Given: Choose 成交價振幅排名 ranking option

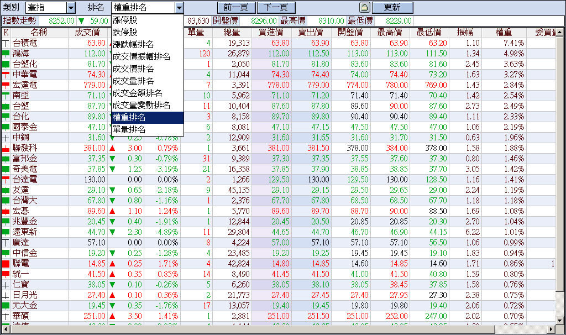Looking at the screenshot, I should point(148,57).
